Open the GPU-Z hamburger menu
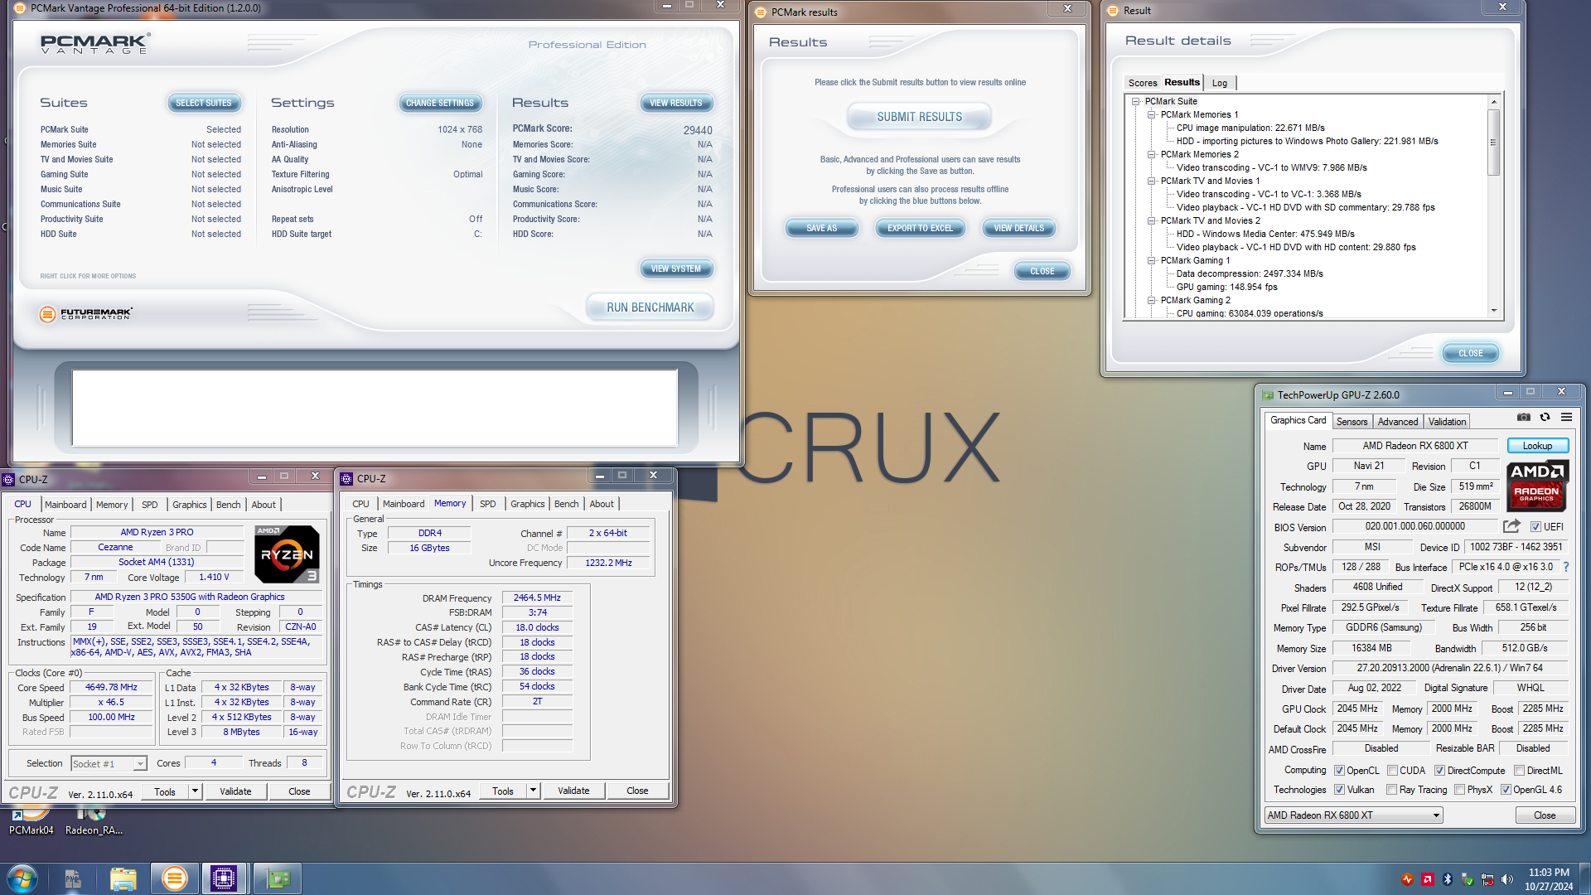1591x895 pixels. (x=1566, y=418)
